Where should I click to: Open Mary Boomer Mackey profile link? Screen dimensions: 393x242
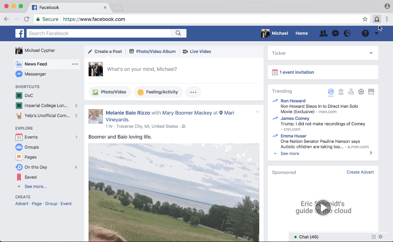pyautogui.click(x=187, y=113)
